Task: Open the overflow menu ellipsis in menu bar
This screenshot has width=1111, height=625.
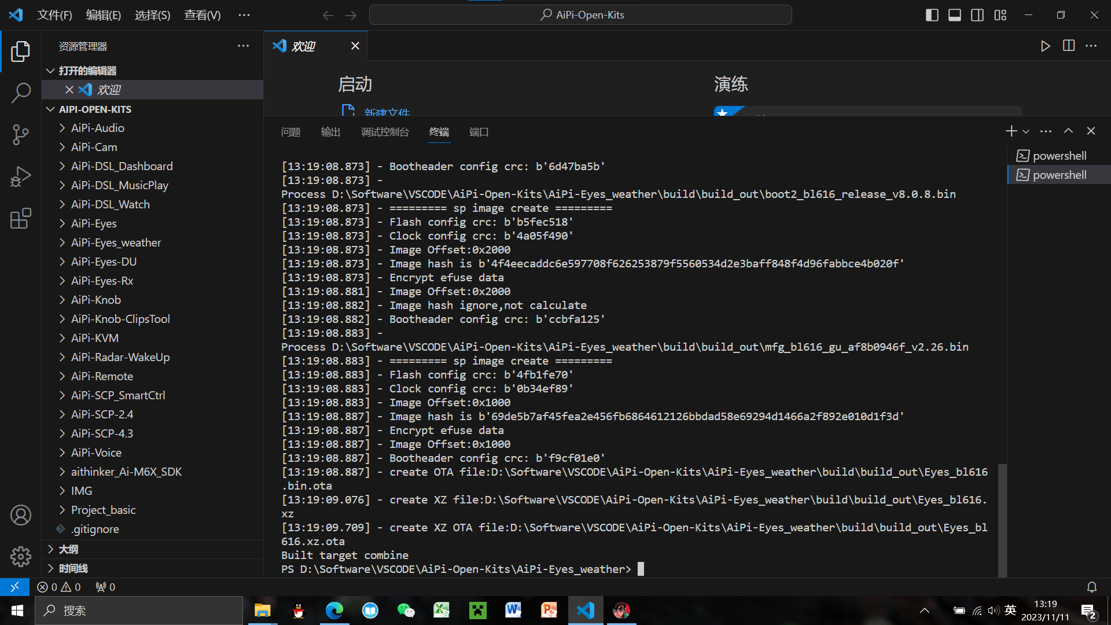Action: (244, 15)
